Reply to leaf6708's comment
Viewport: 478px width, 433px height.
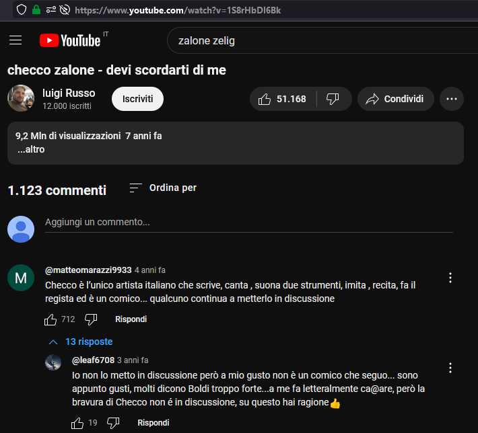153,423
